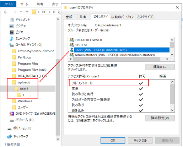
Task: Open the Pictures (ピクチャ) library icon
Action: 12,26
